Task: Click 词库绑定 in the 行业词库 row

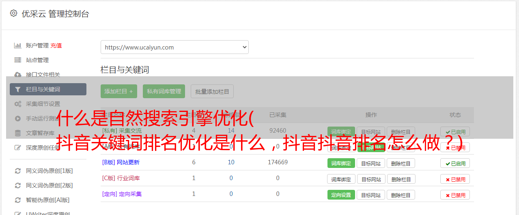Action: click(341, 179)
